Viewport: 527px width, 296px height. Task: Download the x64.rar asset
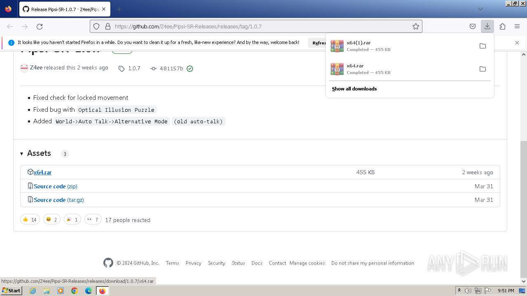[42, 172]
